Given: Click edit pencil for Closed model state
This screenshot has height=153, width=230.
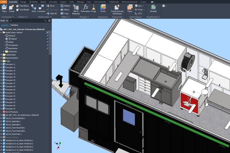Looking at the screenshot, I should tap(48, 42).
